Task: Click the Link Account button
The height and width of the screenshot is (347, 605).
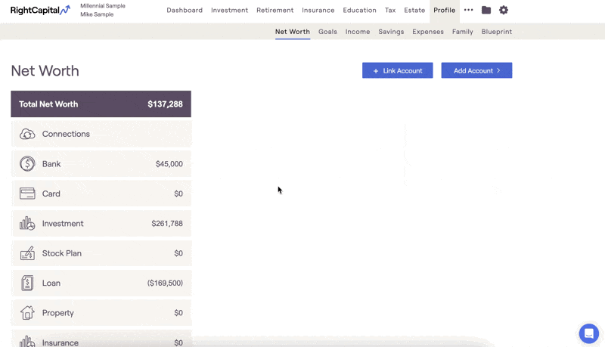Action: point(398,70)
